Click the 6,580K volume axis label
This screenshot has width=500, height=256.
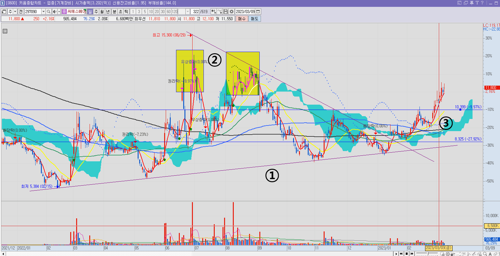click(x=492, y=225)
